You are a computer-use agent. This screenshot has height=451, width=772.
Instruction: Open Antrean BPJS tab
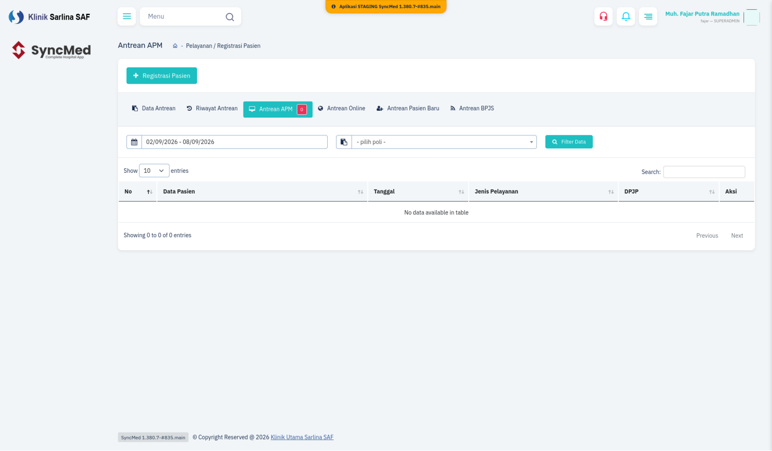point(472,108)
